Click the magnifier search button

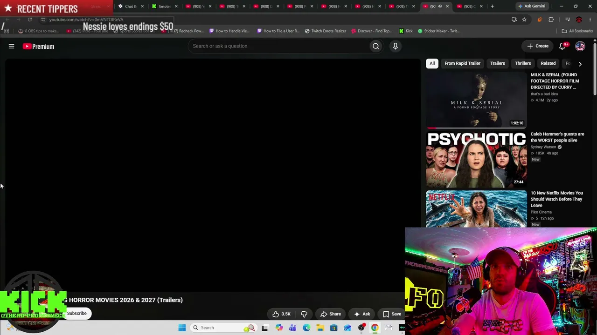tap(375, 46)
